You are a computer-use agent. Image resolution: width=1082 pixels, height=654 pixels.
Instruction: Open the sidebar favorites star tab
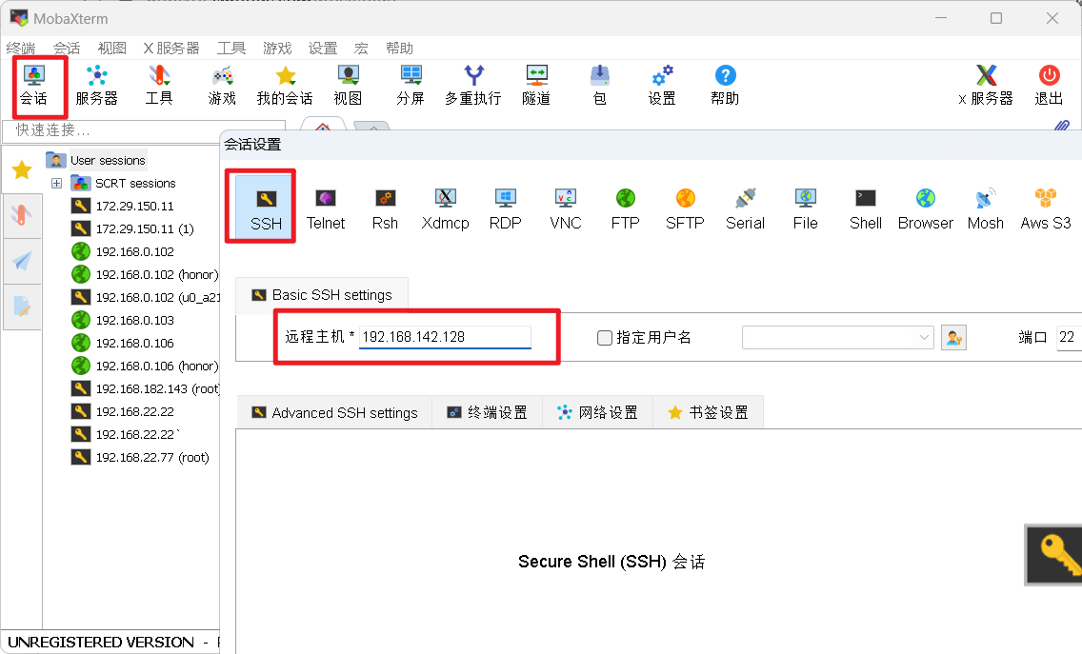[x=22, y=169]
